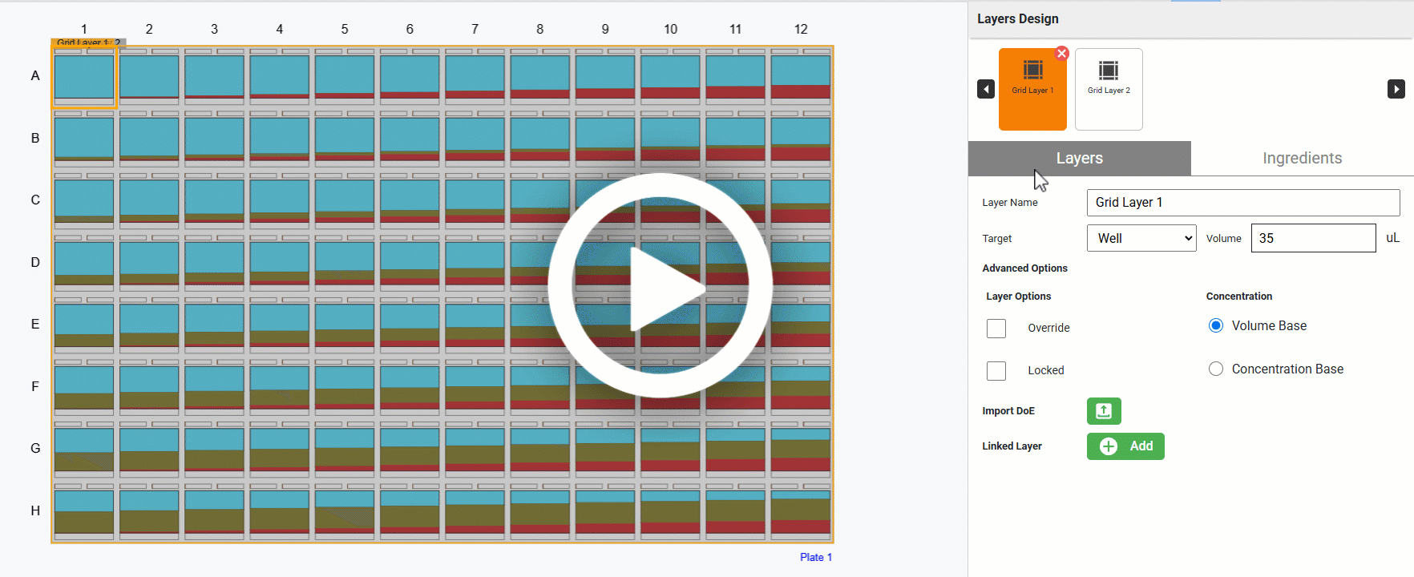Delete Grid Layer 1 using red X
The height and width of the screenshot is (577, 1414).
[x=1062, y=54]
